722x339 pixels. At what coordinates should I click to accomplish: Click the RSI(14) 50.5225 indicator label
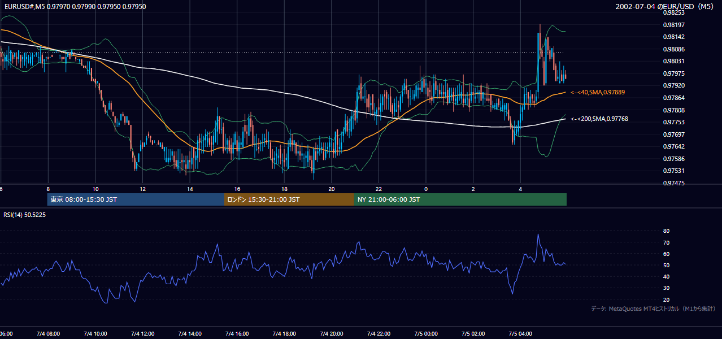(x=25, y=215)
